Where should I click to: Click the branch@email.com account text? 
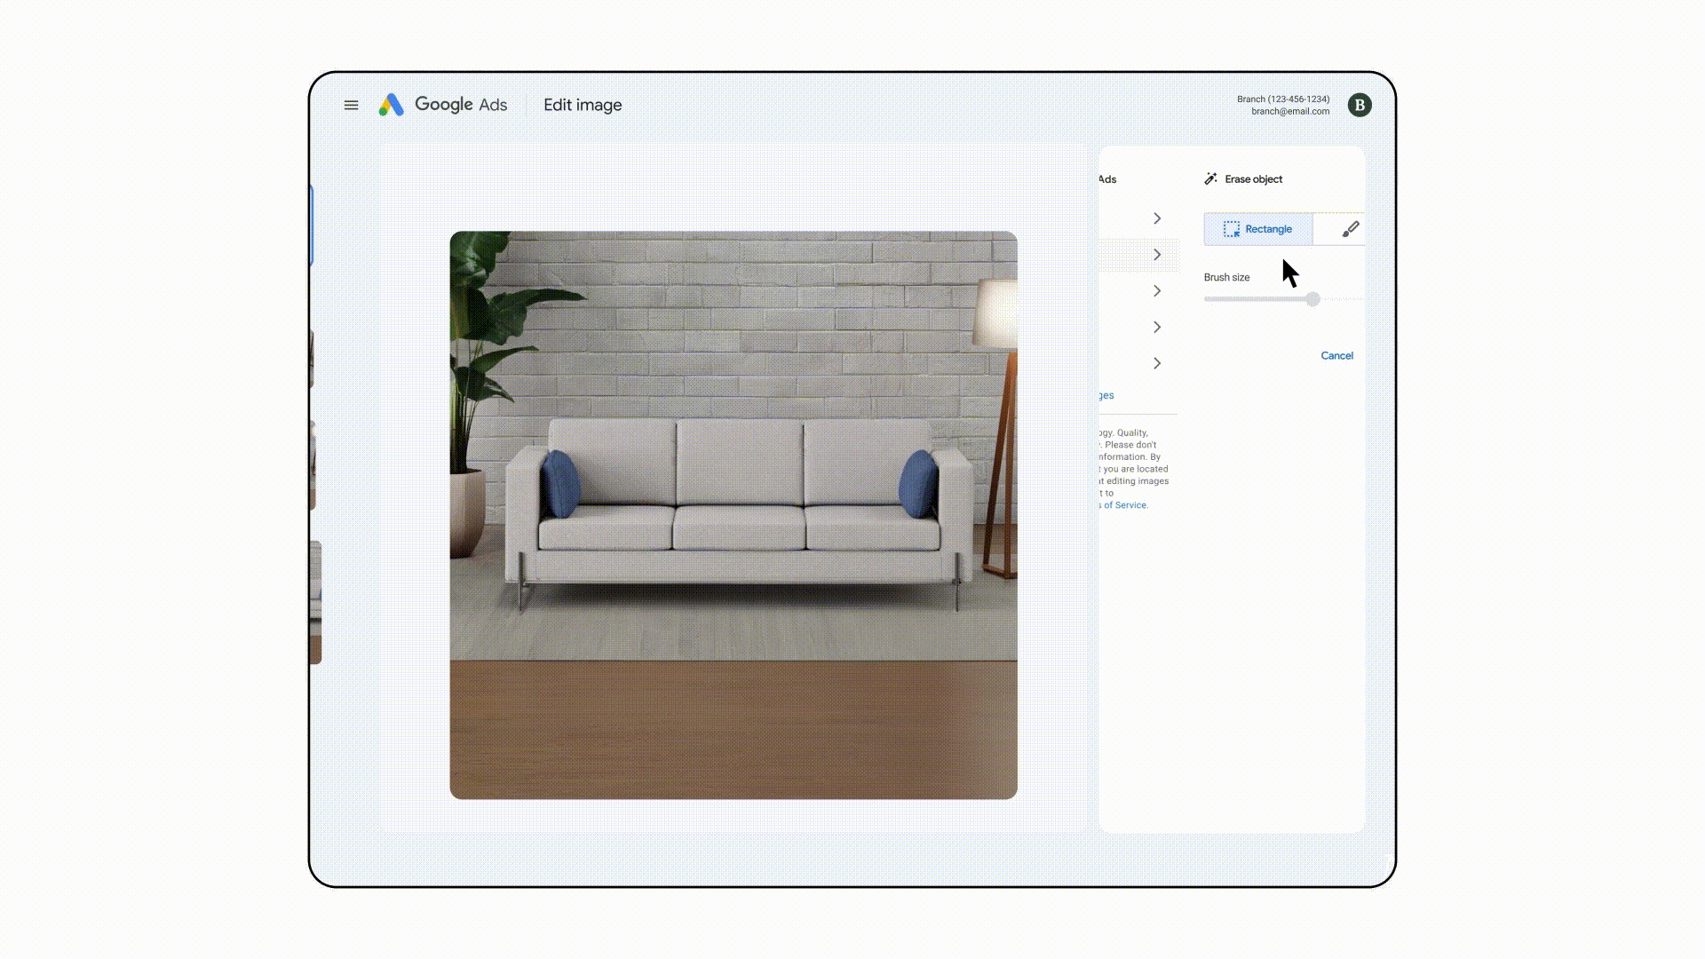click(x=1289, y=112)
